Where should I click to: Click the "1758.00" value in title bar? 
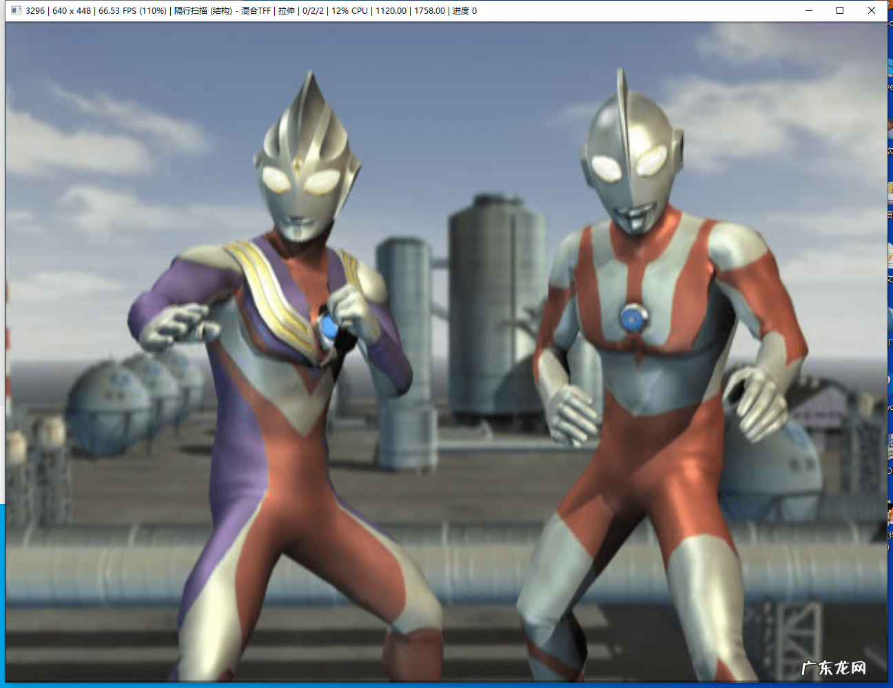(429, 11)
